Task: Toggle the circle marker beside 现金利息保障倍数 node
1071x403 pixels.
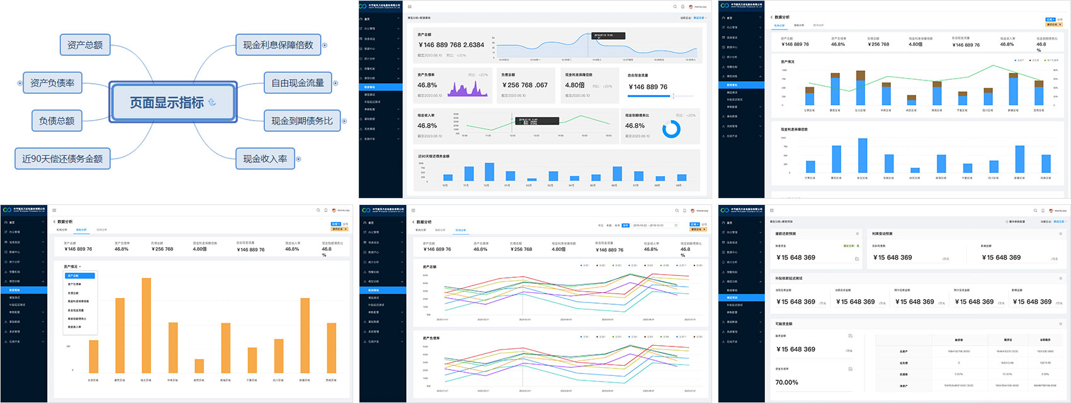Action: click(325, 45)
